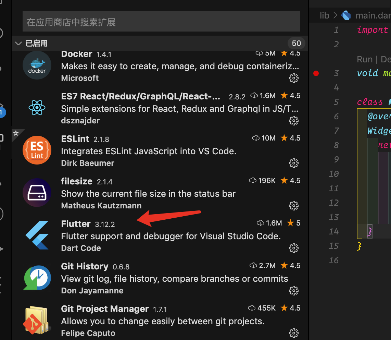Image resolution: width=391 pixels, height=340 pixels.
Task: Click the lib breadcrumb segment
Action: tap(325, 15)
